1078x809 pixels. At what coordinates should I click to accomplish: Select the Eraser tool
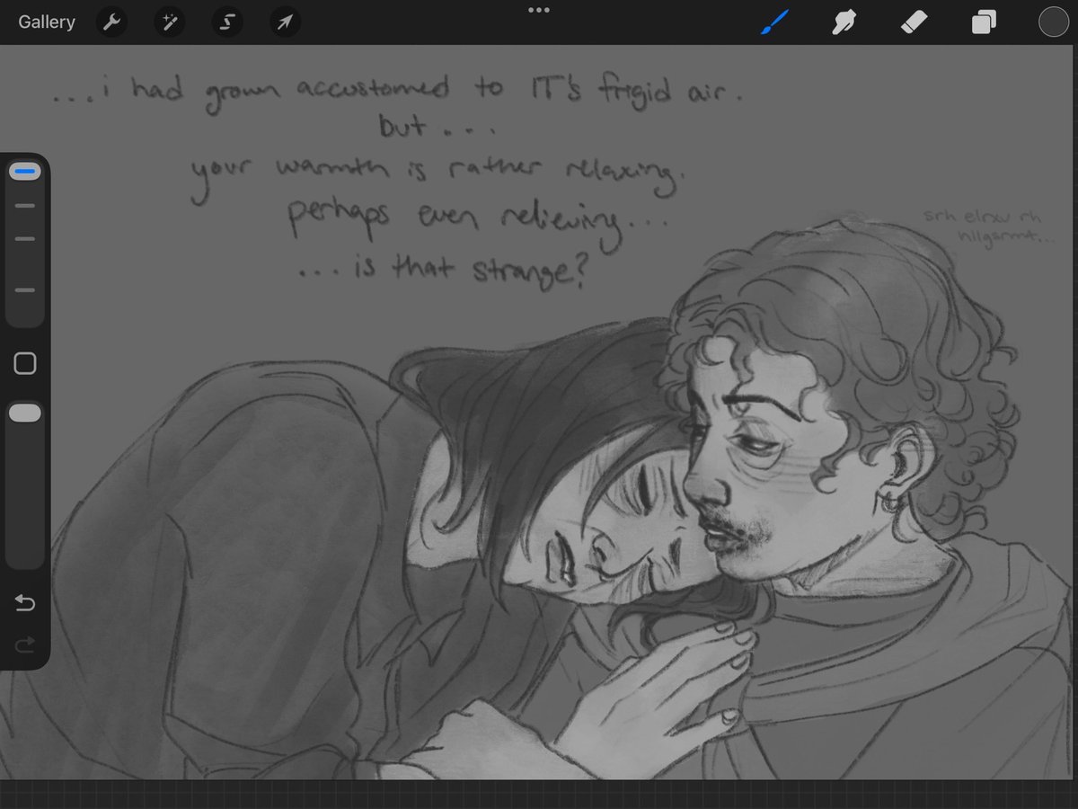[914, 22]
